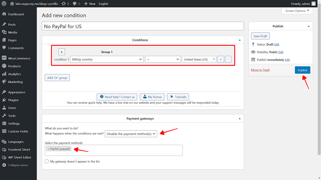Check "My gateway doesn't appear in the list"
321x180 pixels.
(47, 161)
